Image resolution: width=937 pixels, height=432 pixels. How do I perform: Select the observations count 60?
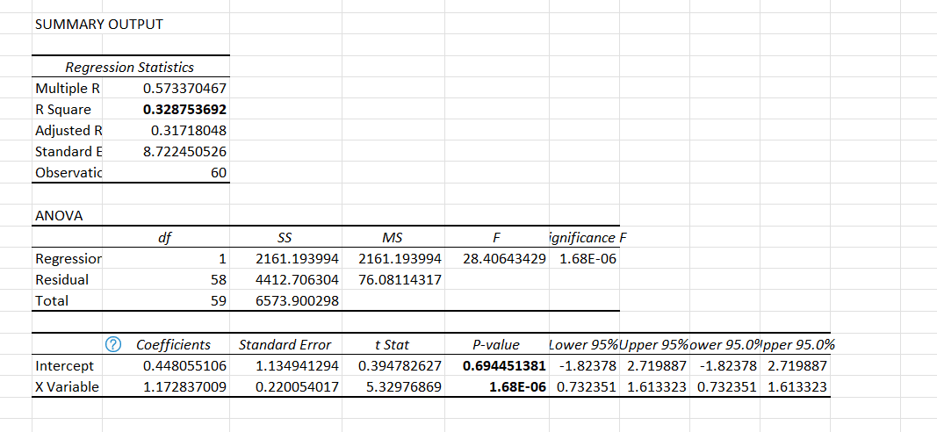click(x=218, y=173)
